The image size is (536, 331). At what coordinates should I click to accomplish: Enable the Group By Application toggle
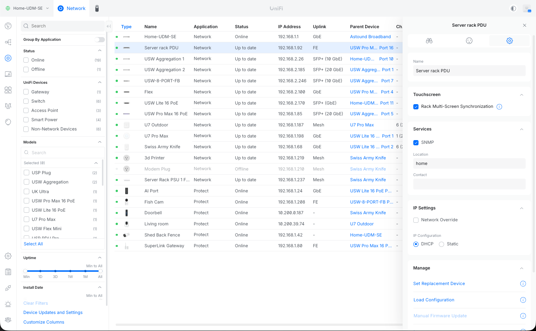pyautogui.click(x=99, y=40)
